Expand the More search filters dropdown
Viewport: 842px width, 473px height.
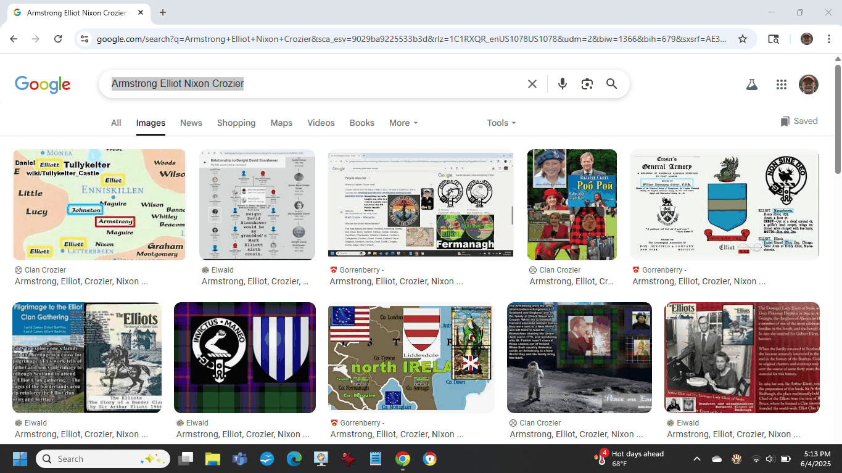[403, 123]
